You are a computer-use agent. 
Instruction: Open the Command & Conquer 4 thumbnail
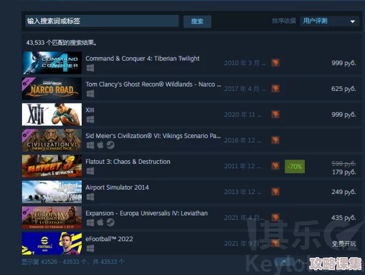pyautogui.click(x=52, y=63)
